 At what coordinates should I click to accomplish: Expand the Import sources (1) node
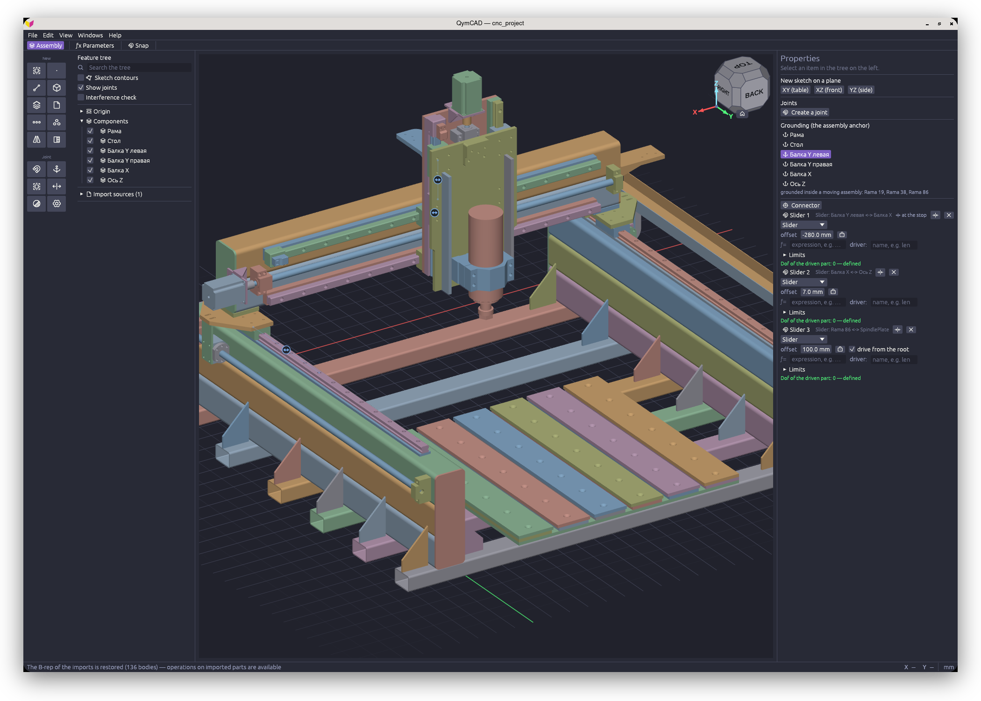[81, 194]
